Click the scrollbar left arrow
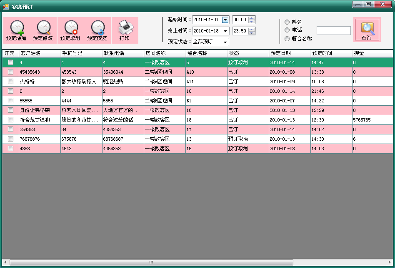 tap(5, 262)
